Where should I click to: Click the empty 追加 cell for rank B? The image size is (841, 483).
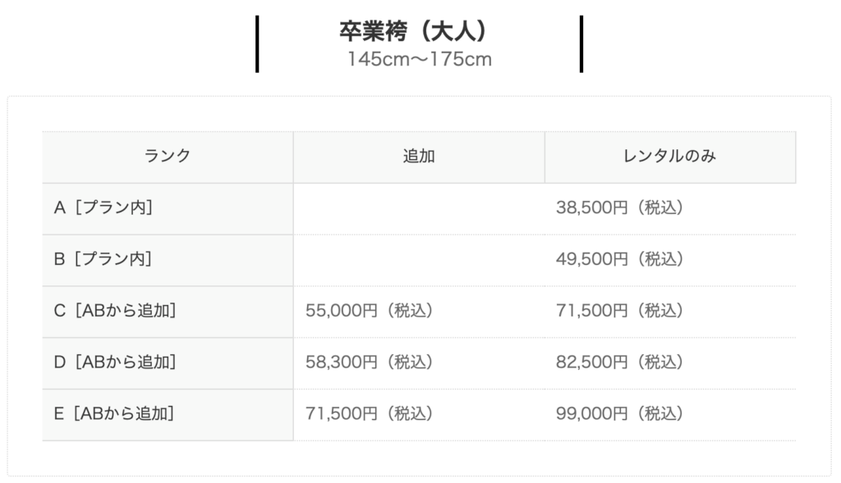(419, 259)
